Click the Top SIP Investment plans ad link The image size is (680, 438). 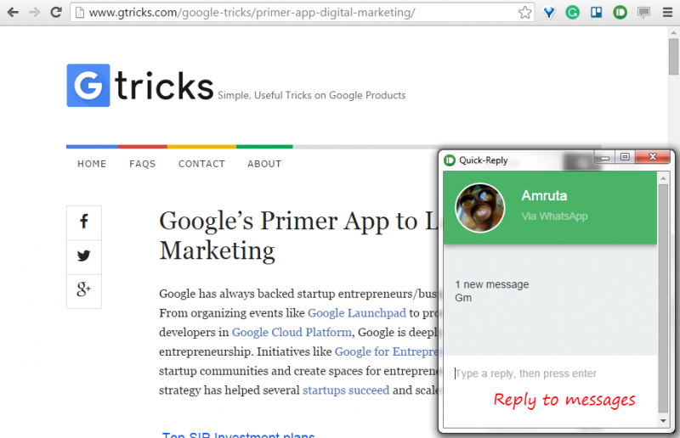238,434
